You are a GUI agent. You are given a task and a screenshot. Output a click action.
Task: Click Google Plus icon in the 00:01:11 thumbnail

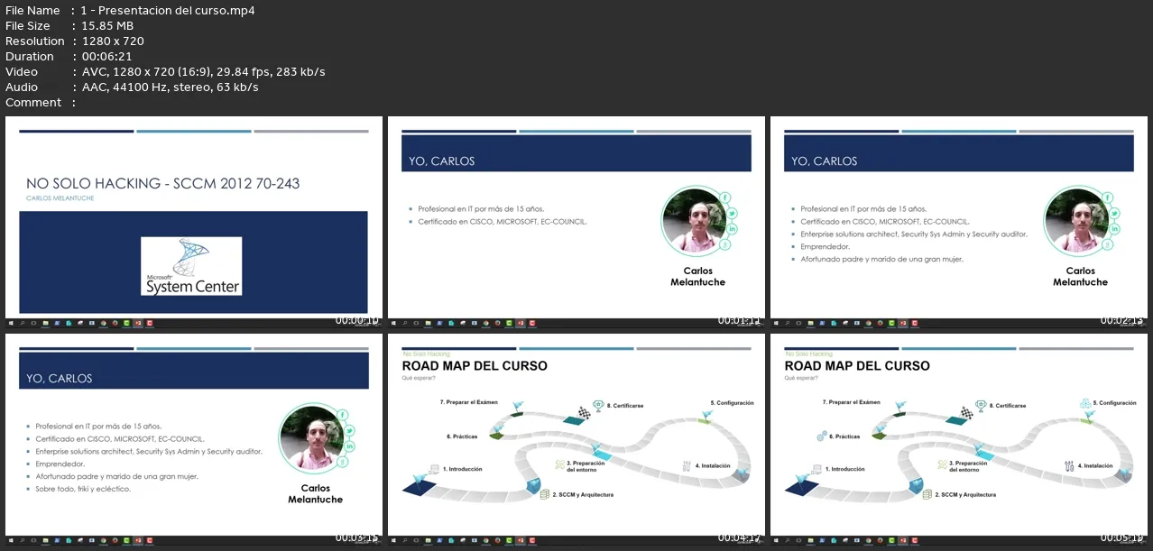click(x=725, y=244)
